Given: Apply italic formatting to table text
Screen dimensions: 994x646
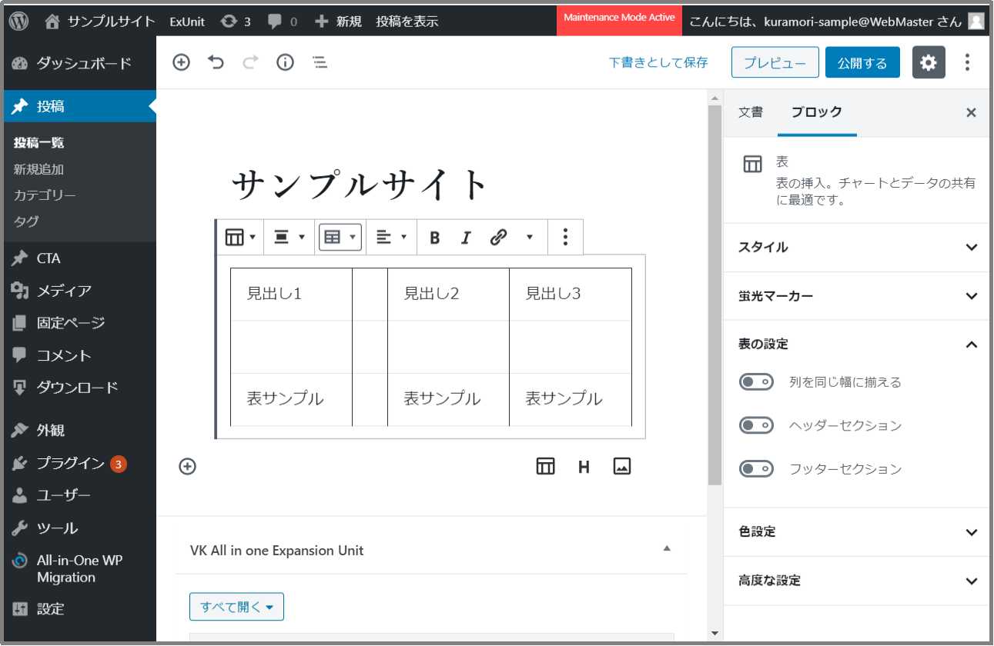Looking at the screenshot, I should tap(465, 238).
